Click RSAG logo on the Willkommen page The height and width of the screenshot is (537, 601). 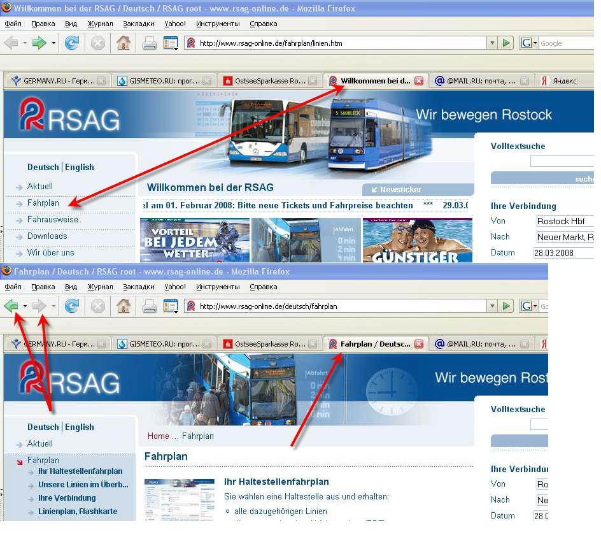click(69, 114)
